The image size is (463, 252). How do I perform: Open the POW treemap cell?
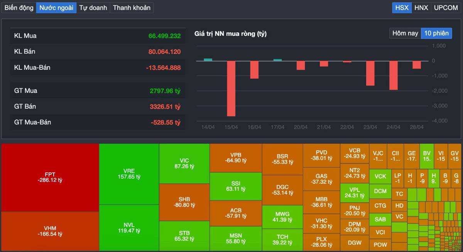pyautogui.click(x=380, y=245)
